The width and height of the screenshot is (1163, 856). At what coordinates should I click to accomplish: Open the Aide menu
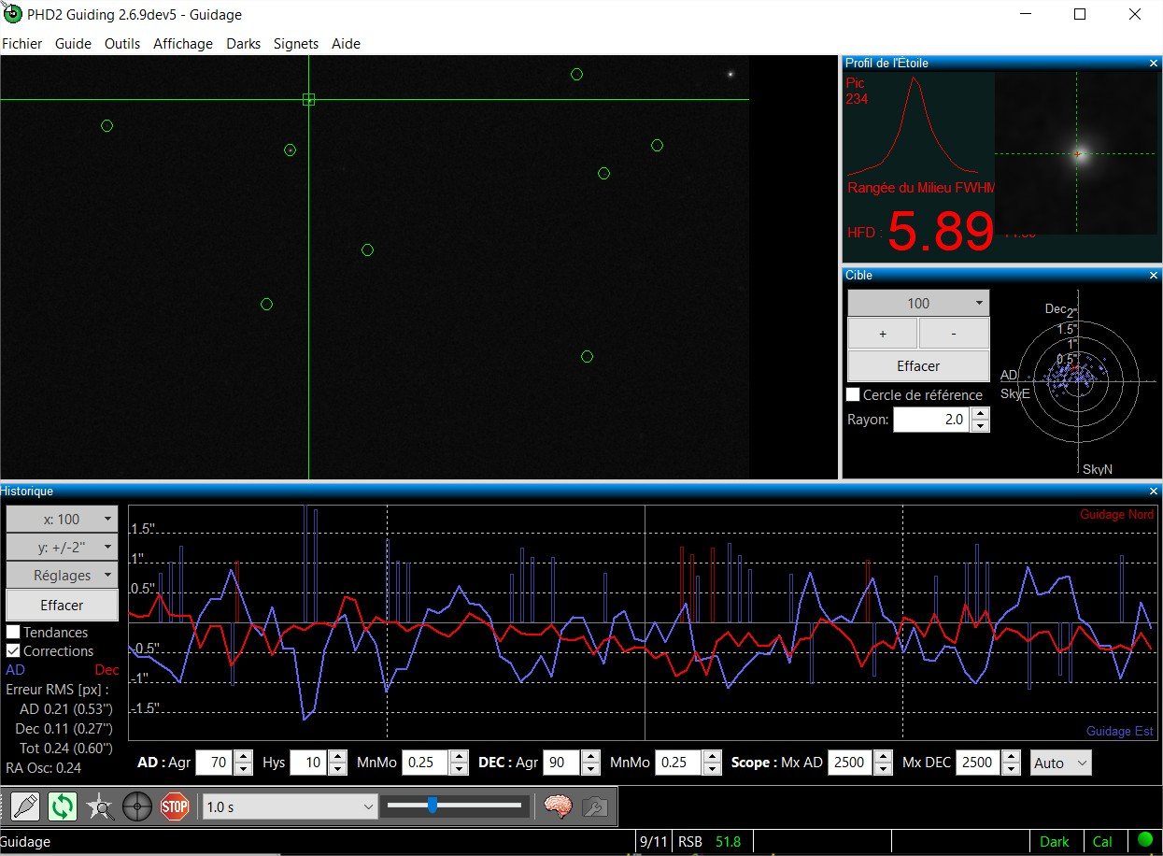[346, 43]
